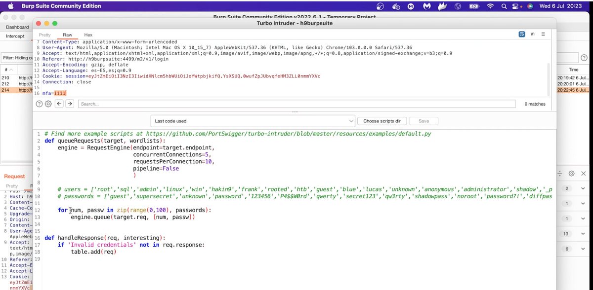Open search settings gear icon
This screenshot has height=290, width=593.
48,104
